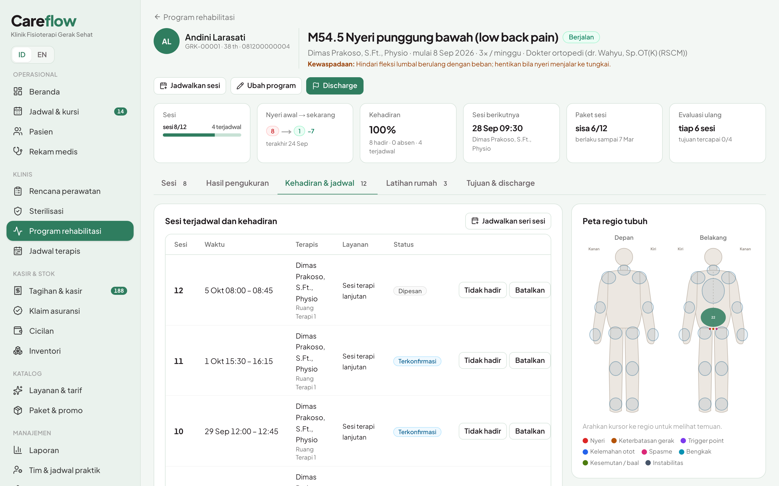Switch language to ID
This screenshot has width=779, height=486.
(22, 55)
